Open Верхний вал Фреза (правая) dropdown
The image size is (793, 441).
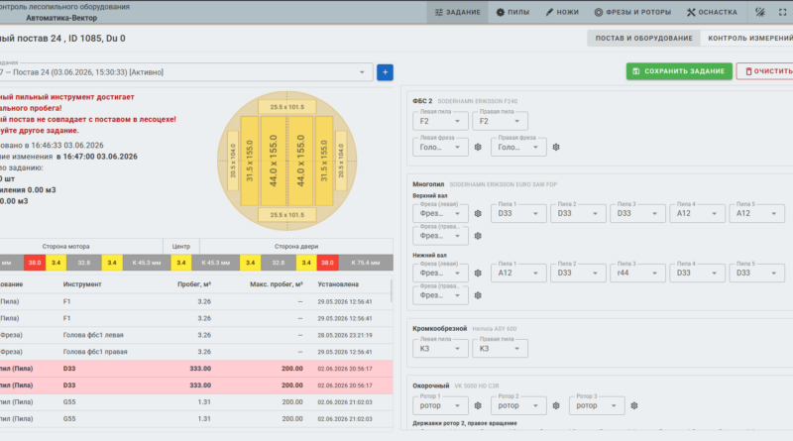coord(440,236)
